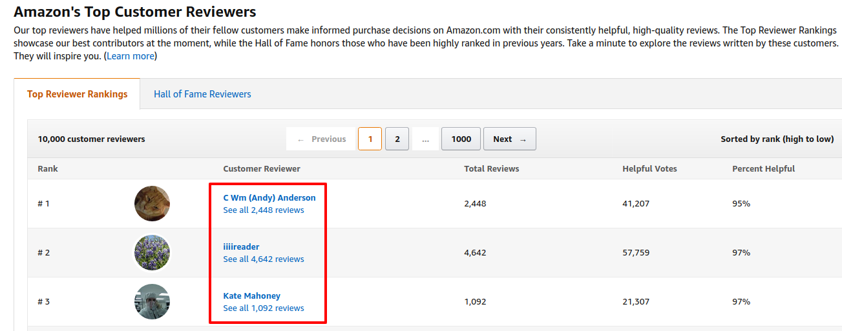Click the Helpful Votes column header
The image size is (842, 331).
tap(650, 169)
